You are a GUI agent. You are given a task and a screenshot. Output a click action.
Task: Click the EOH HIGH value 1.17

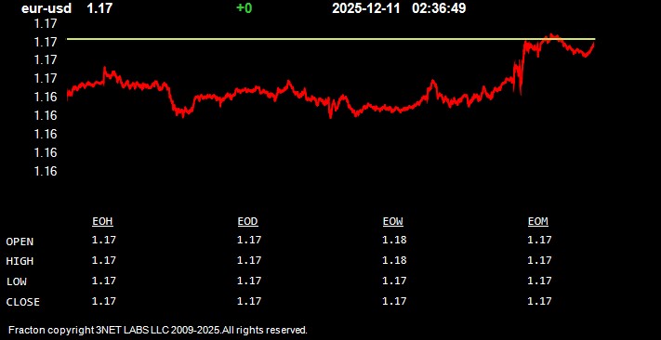104,260
